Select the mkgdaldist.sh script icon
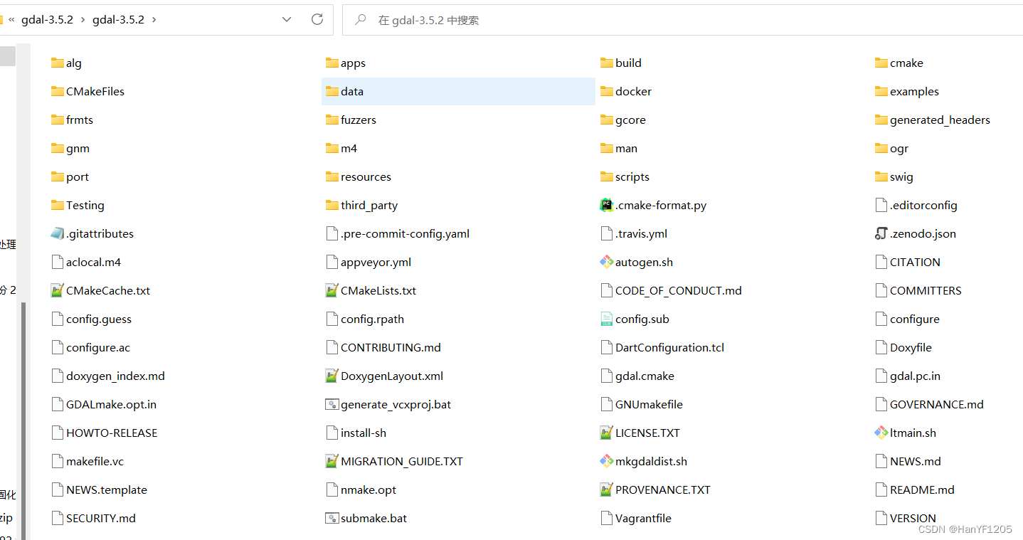Image resolution: width=1023 pixels, height=540 pixels. [x=607, y=461]
